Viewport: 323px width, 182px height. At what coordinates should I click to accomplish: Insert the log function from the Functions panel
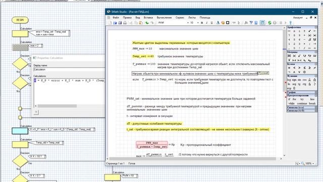tap(289, 80)
